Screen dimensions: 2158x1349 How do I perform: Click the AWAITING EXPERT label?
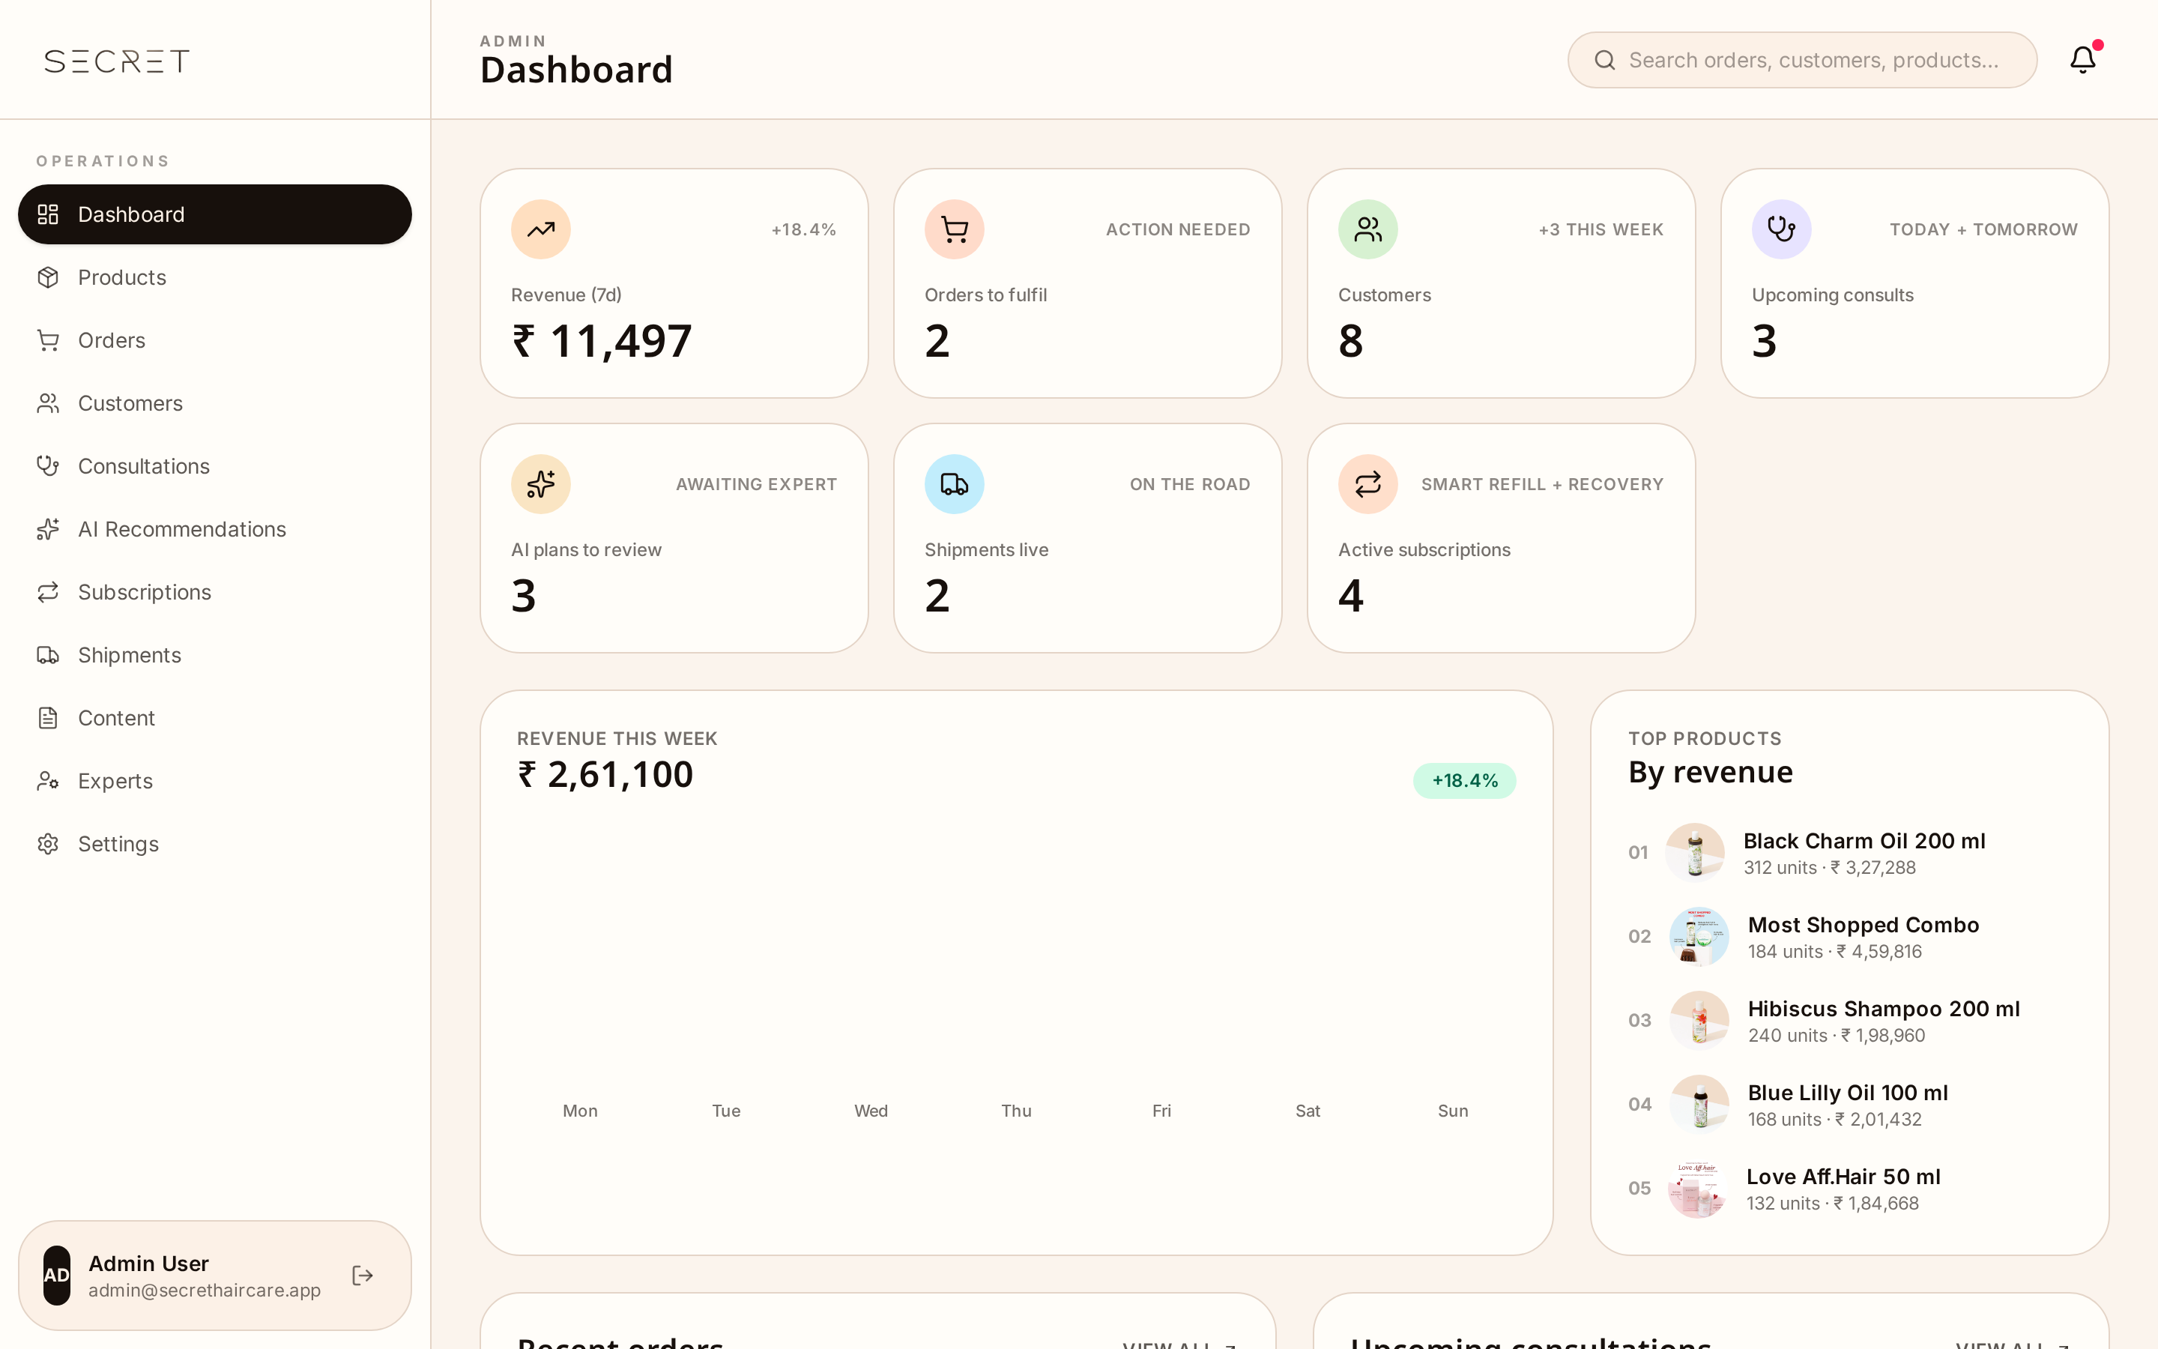756,484
